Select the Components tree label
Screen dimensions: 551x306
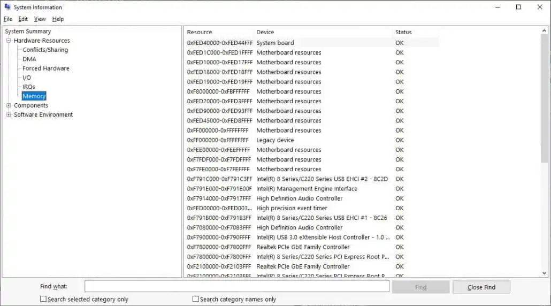pyautogui.click(x=31, y=105)
